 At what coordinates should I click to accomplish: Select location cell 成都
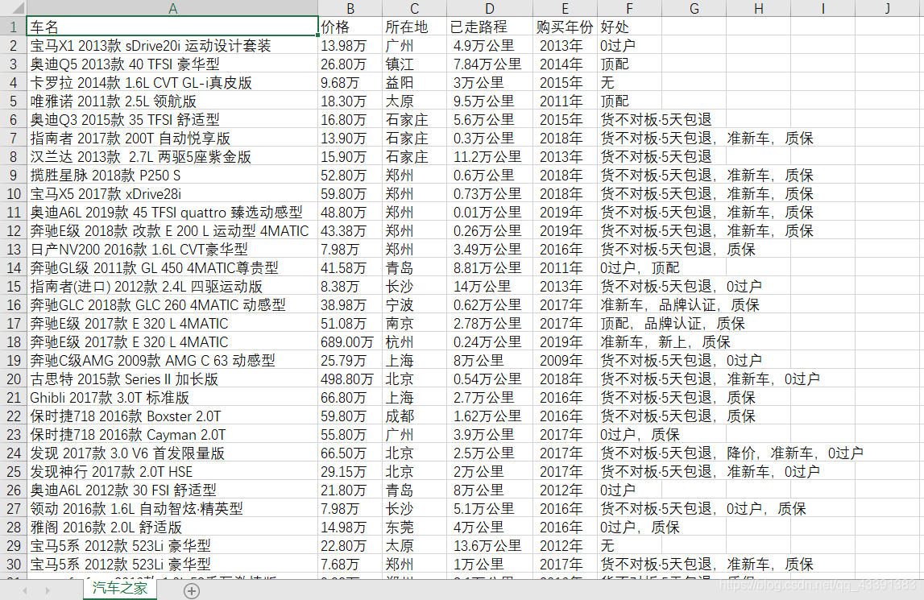(414, 416)
